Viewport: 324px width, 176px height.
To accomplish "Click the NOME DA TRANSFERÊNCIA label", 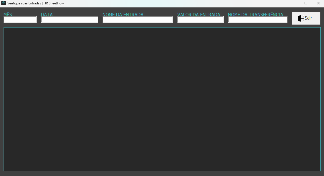I will point(256,15).
